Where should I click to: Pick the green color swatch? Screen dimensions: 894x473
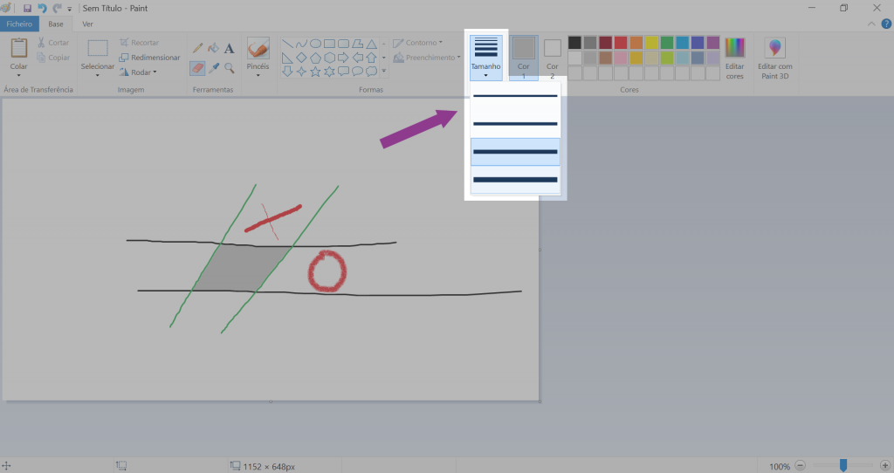[667, 43]
